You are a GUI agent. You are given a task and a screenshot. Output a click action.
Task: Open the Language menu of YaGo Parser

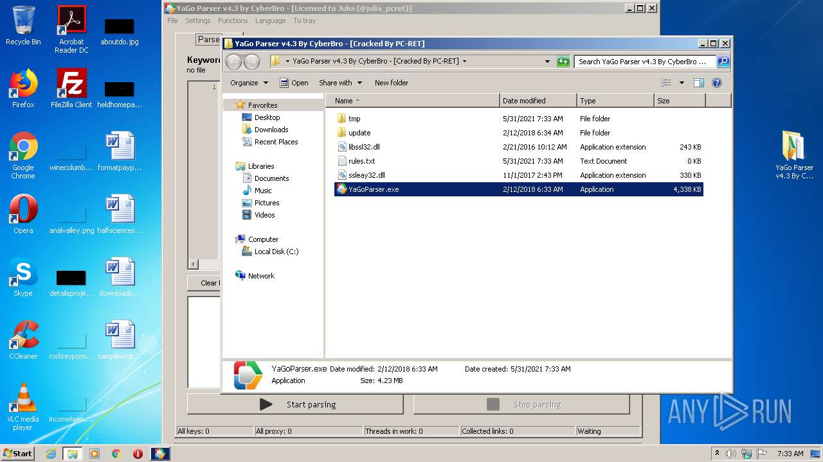(x=270, y=21)
